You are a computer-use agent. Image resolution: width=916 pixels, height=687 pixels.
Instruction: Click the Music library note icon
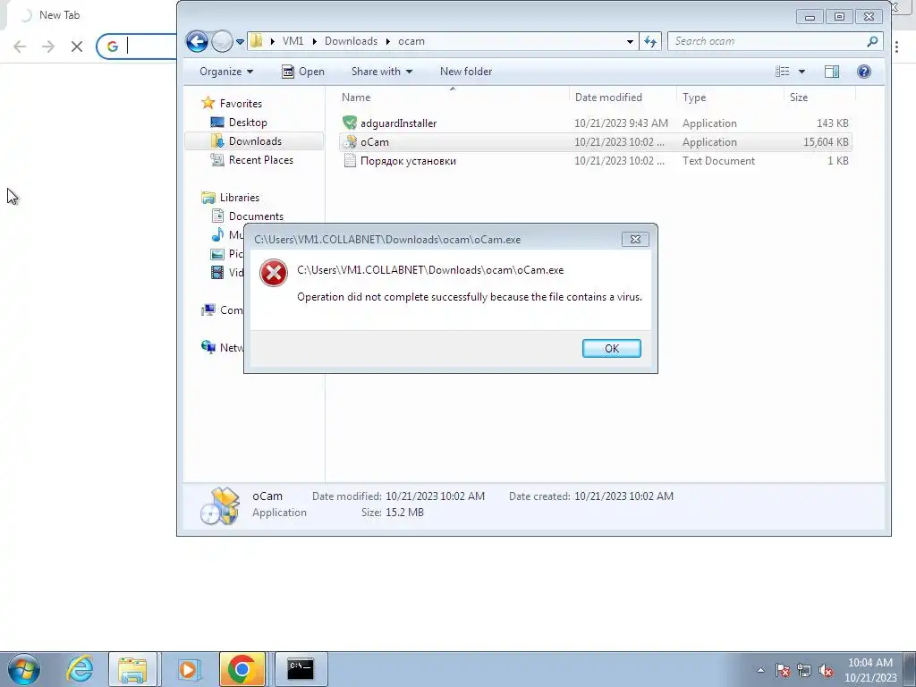[217, 235]
